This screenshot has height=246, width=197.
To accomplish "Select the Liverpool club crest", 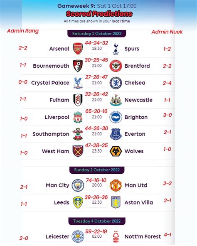I will click(78, 117).
